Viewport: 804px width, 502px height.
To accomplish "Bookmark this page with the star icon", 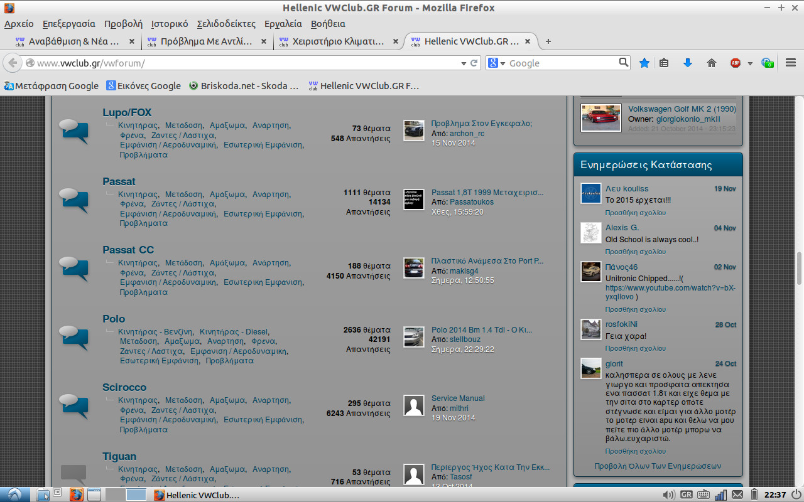I will click(644, 63).
